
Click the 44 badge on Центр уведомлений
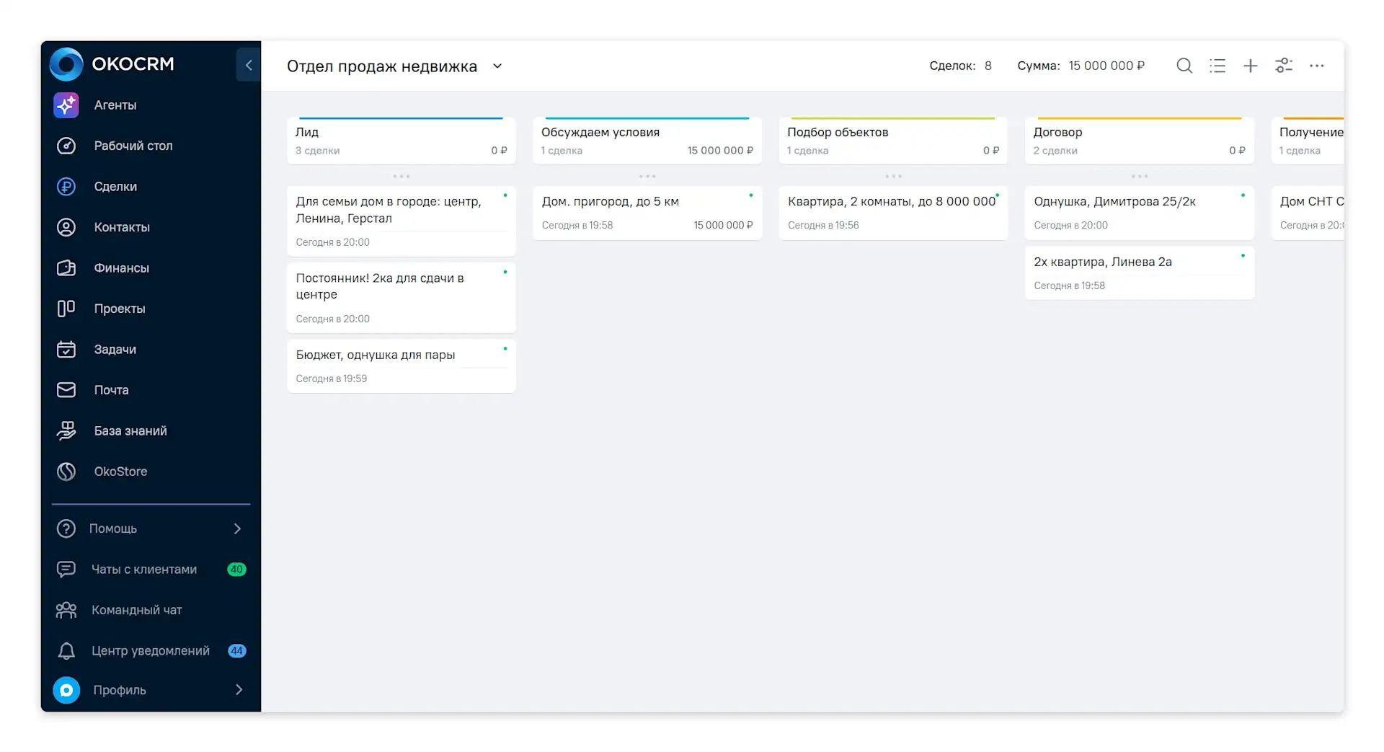[x=236, y=651]
